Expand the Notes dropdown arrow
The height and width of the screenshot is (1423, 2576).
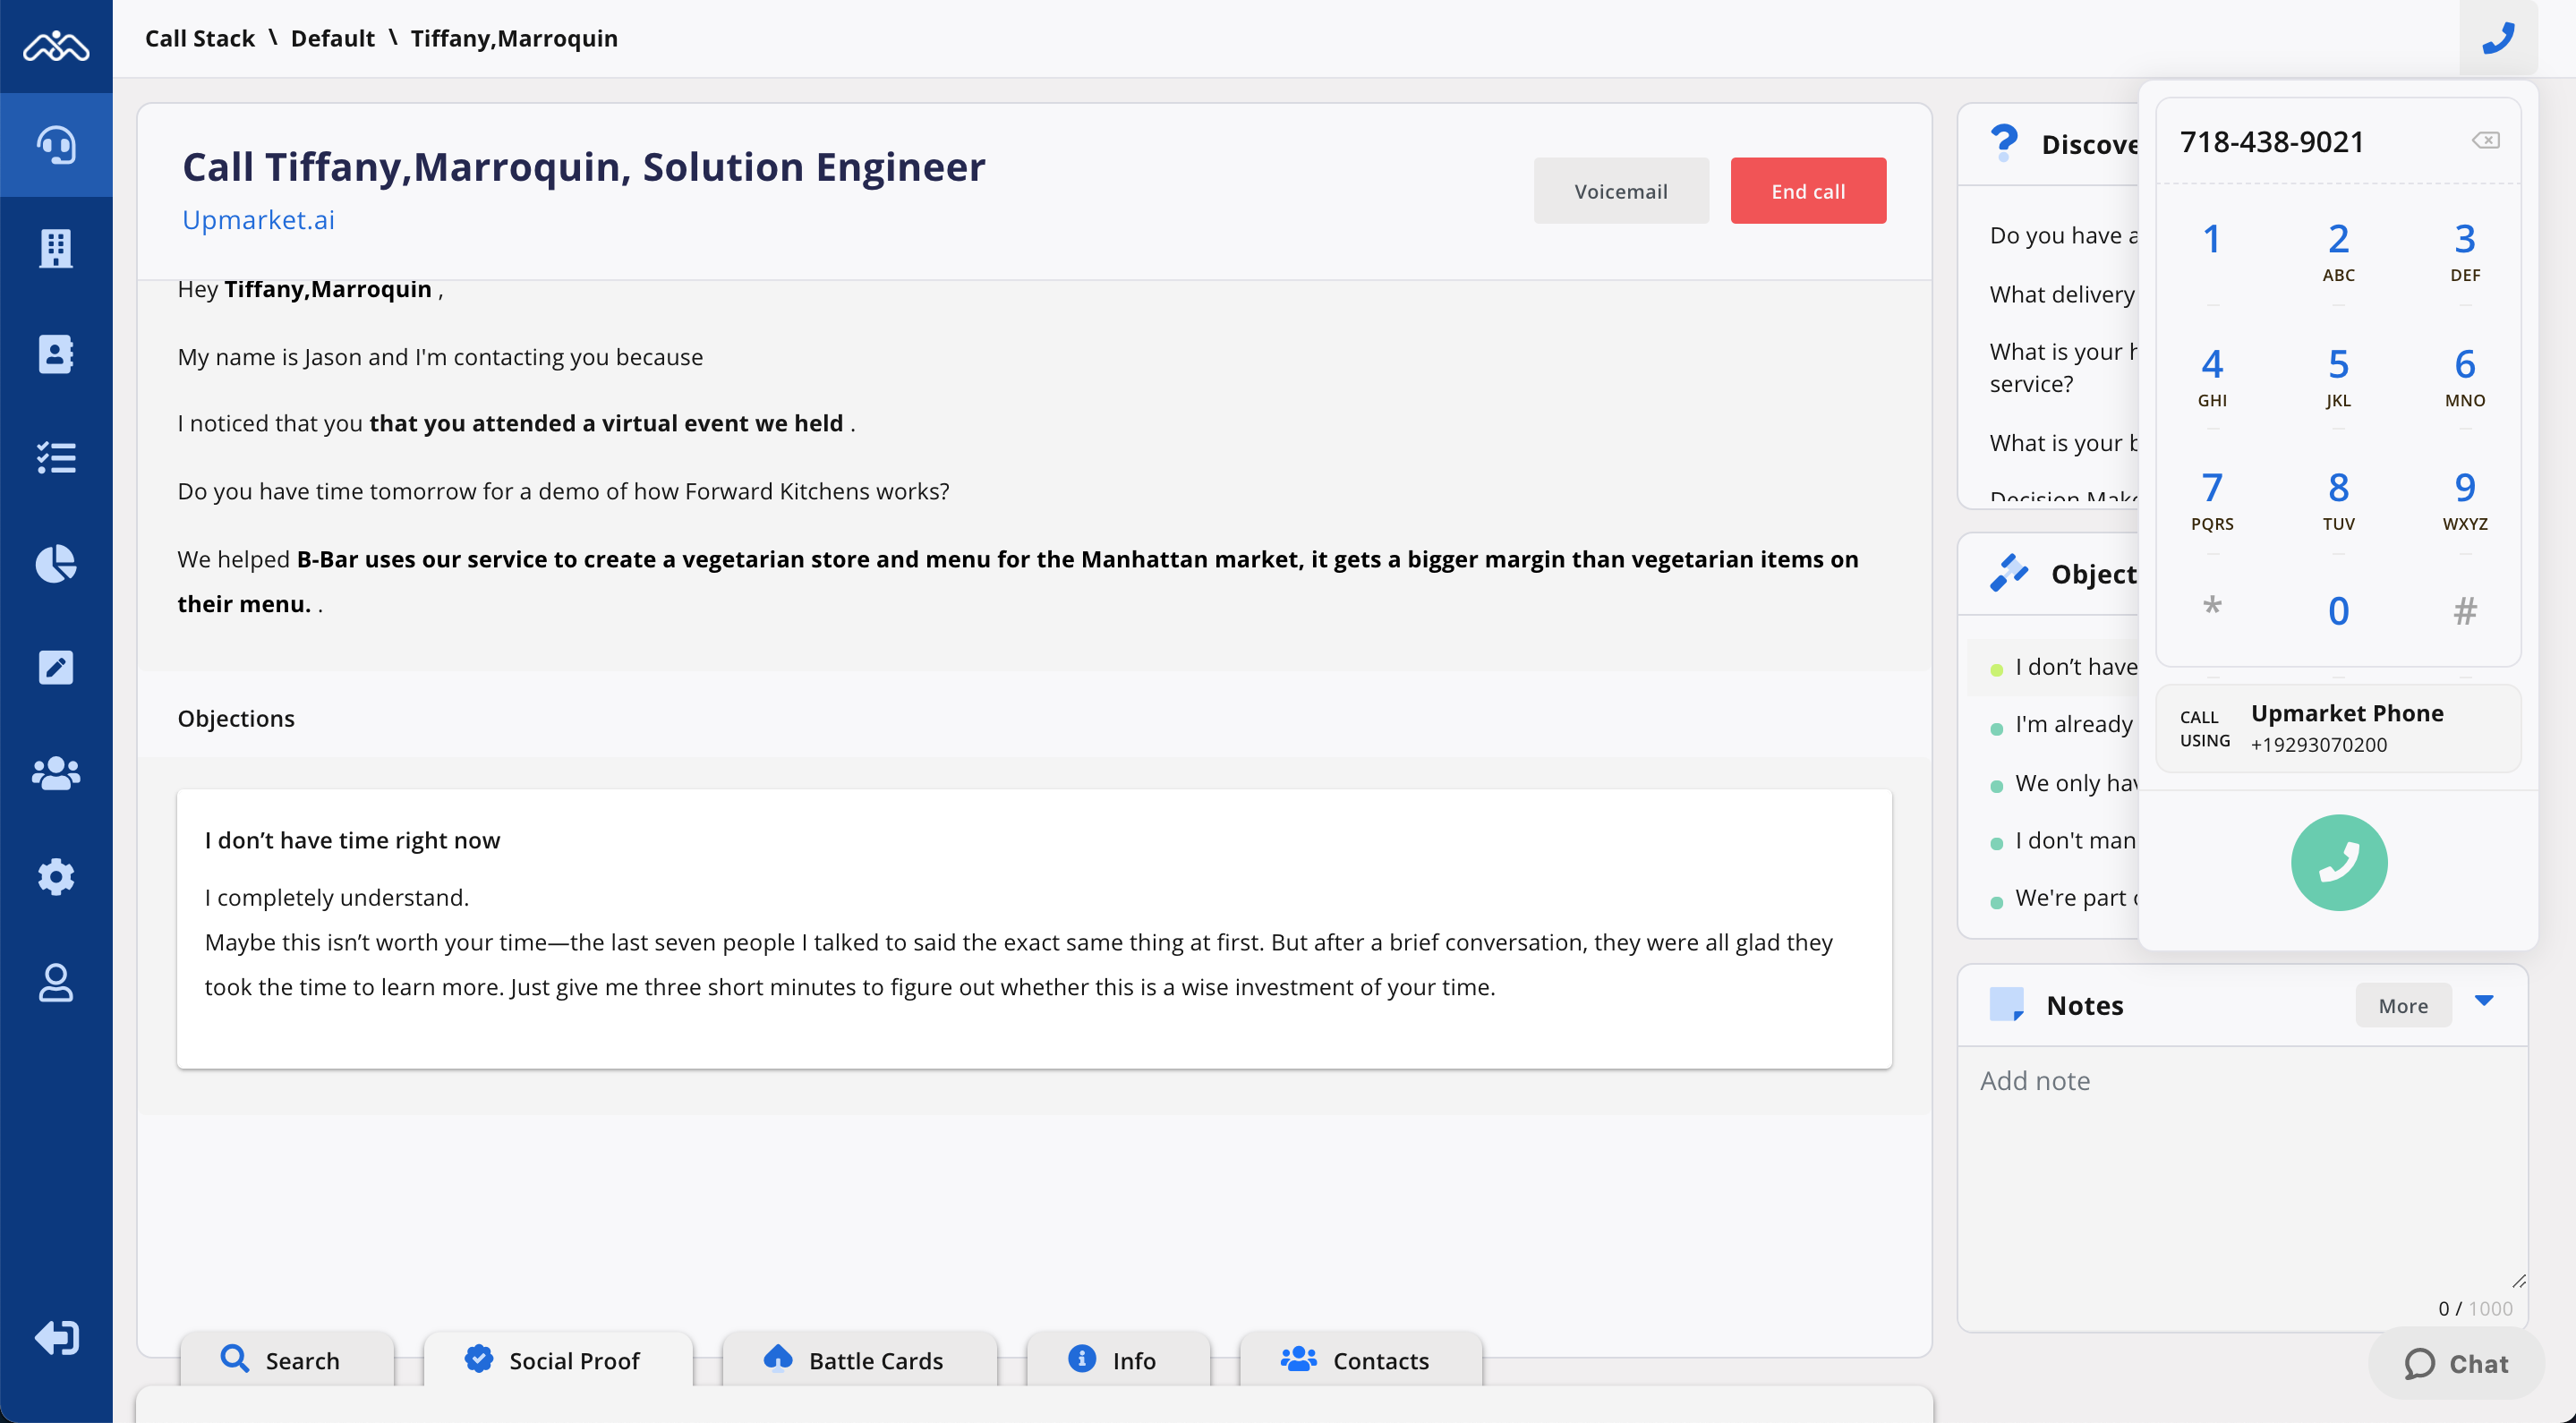[x=2484, y=1001]
